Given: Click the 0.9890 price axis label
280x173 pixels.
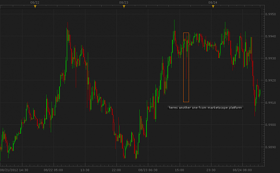Looking at the screenshot, I should [270, 147].
